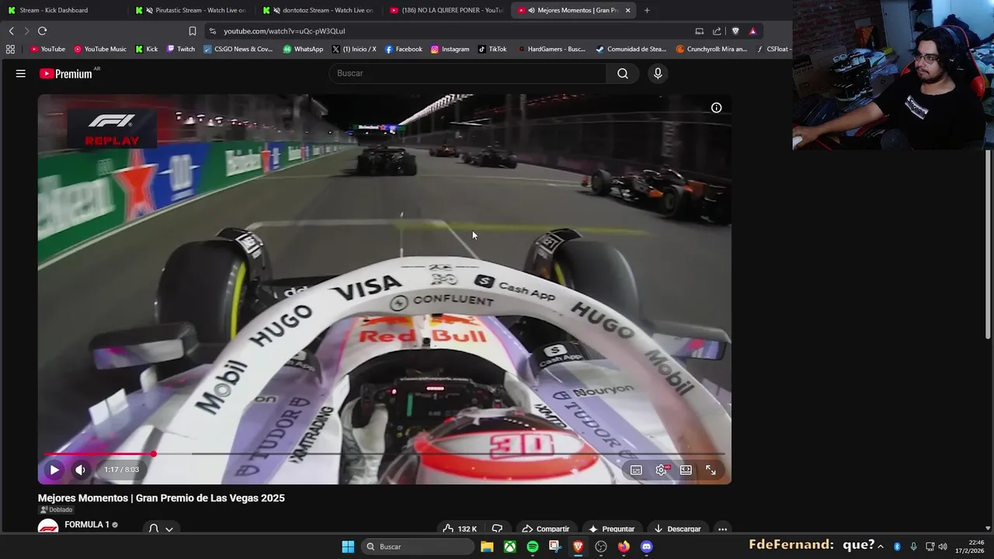Open YouTube Music bookmark
The image size is (994, 559).
pos(100,49)
